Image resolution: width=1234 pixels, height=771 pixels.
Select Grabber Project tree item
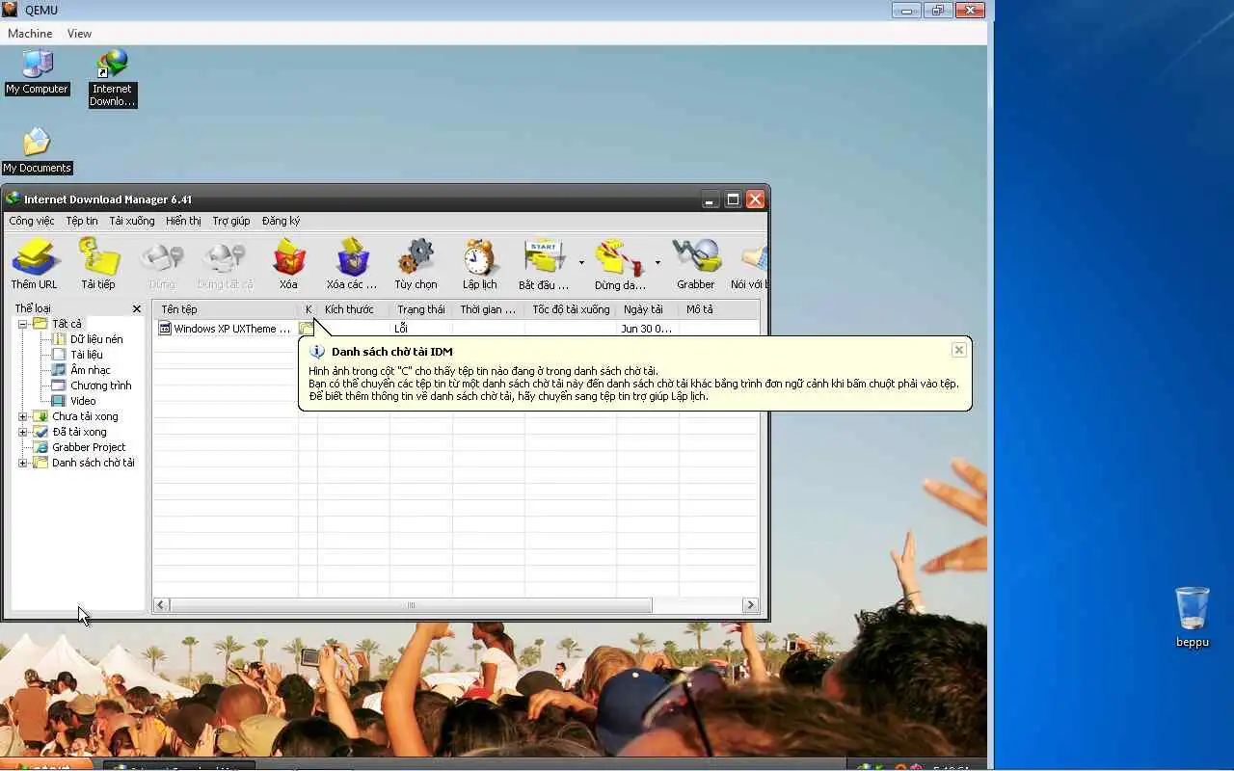pyautogui.click(x=89, y=447)
